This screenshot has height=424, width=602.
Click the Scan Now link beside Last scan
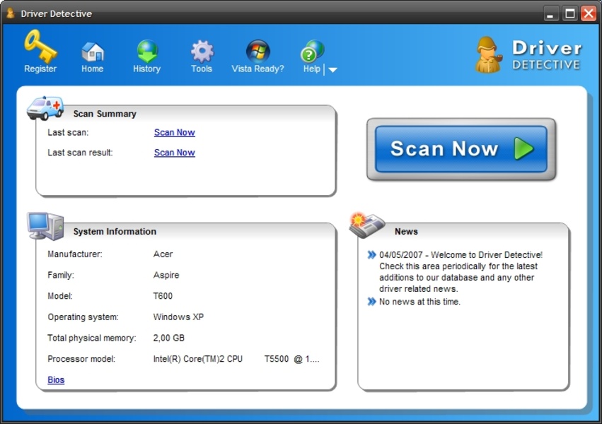(x=174, y=132)
